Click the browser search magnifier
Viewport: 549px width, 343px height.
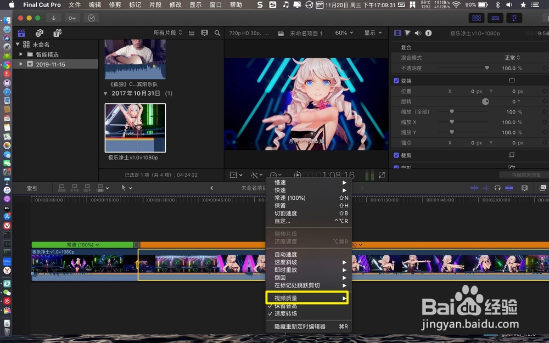click(217, 33)
